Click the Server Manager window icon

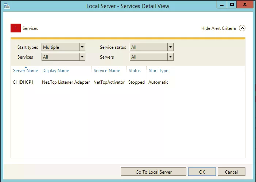click(7, 6)
